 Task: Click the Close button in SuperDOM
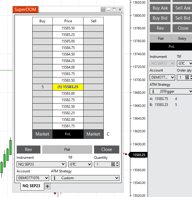click(107, 150)
